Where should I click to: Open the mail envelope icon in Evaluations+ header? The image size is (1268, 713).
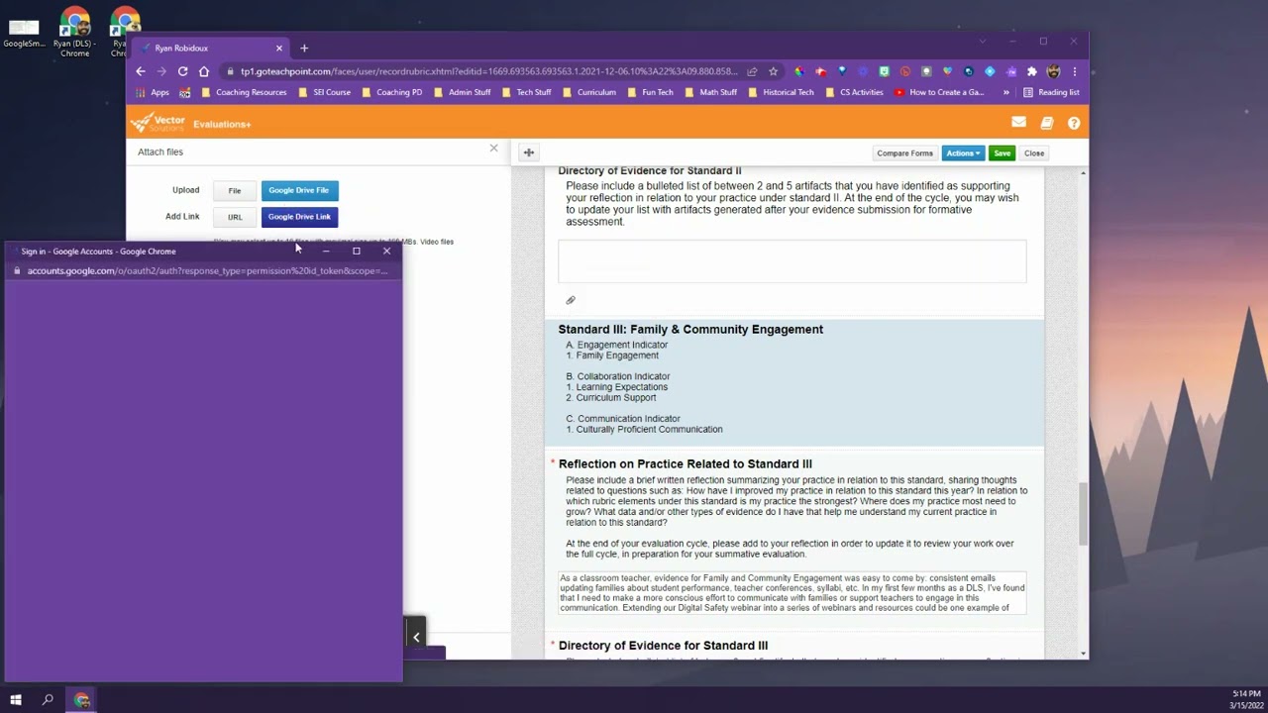point(1018,123)
